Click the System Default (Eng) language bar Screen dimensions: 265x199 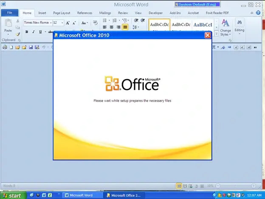click(x=197, y=4)
